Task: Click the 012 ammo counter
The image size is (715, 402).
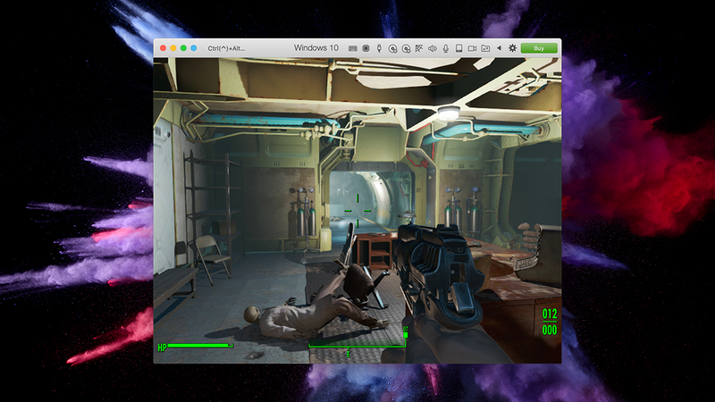Action: (550, 314)
